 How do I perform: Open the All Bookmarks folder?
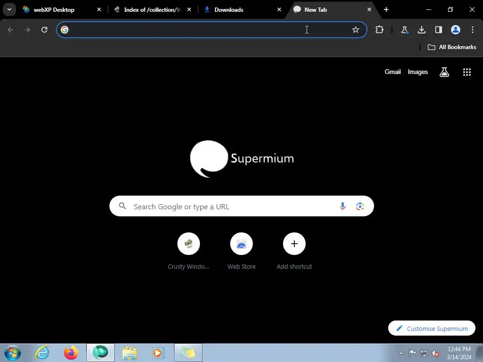pos(452,47)
